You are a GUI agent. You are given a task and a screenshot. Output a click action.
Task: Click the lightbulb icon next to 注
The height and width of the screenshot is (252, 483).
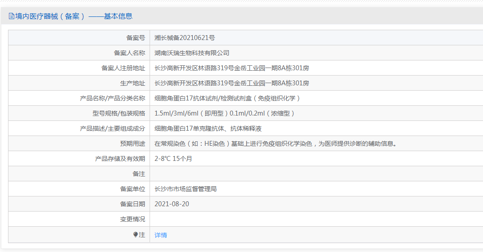point(135,235)
